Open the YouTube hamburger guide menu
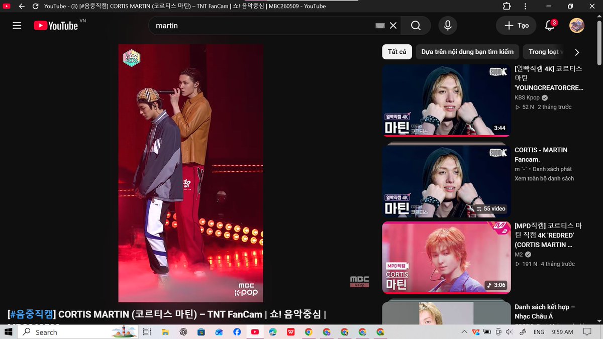 (17, 26)
